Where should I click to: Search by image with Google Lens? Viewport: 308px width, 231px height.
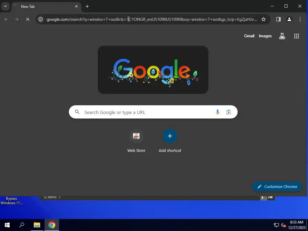point(229,112)
